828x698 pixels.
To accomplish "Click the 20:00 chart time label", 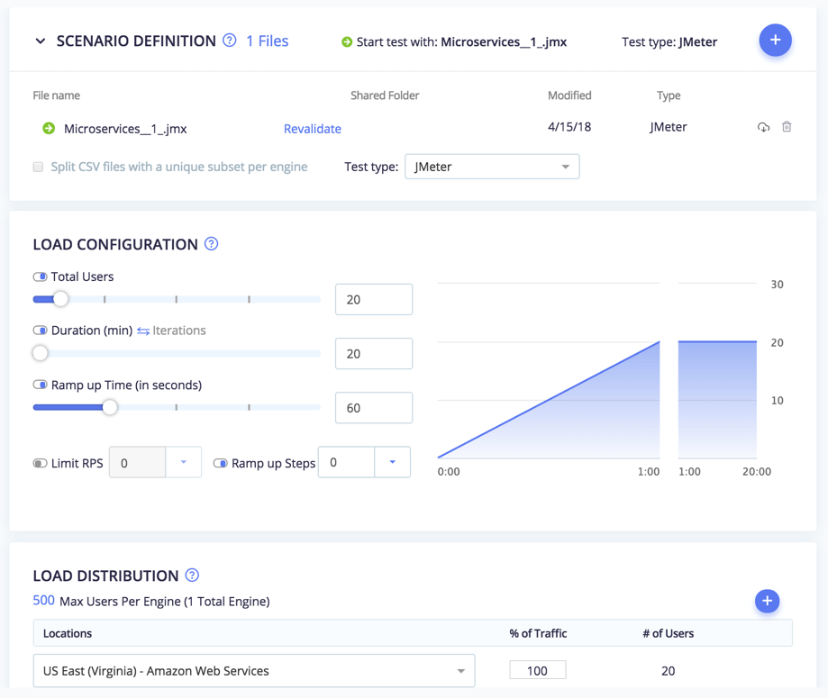I will pyautogui.click(x=757, y=472).
